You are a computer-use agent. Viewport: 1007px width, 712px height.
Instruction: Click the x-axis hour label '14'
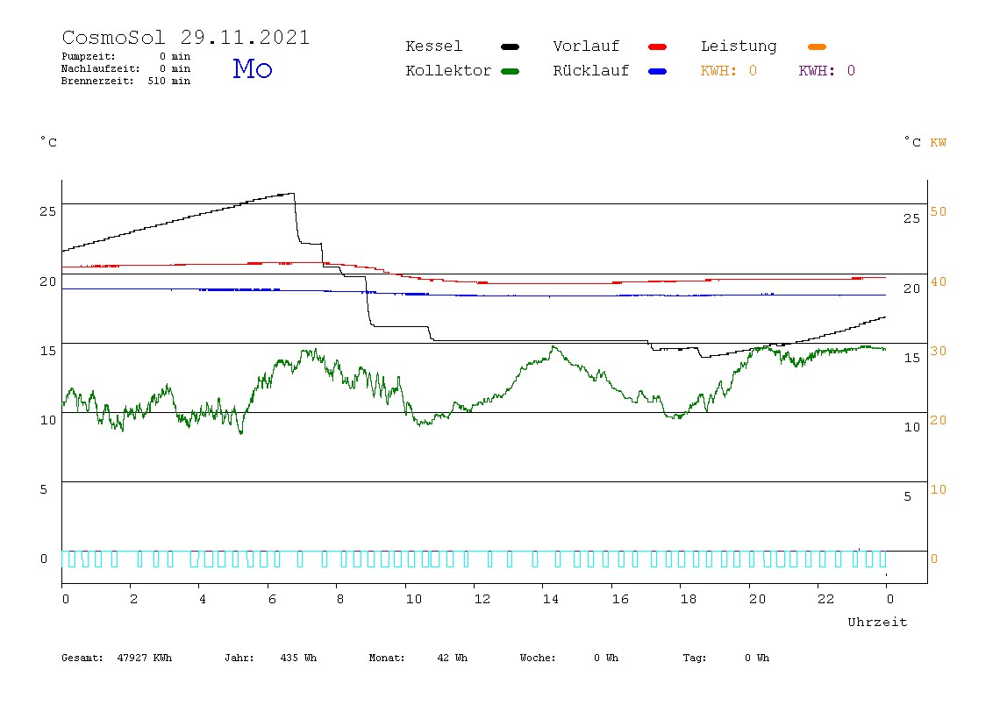pyautogui.click(x=550, y=599)
